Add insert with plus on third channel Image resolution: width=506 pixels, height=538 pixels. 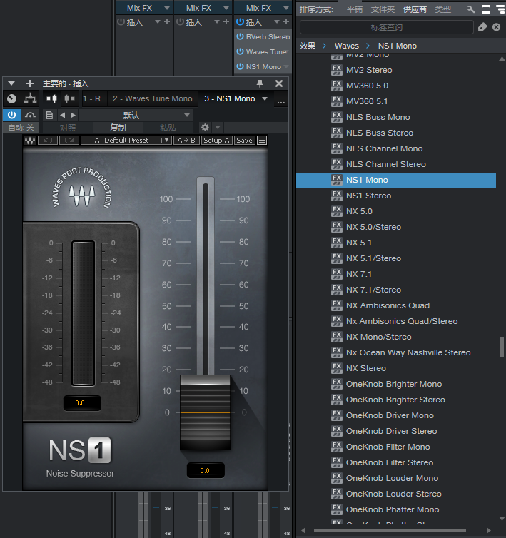(x=286, y=21)
